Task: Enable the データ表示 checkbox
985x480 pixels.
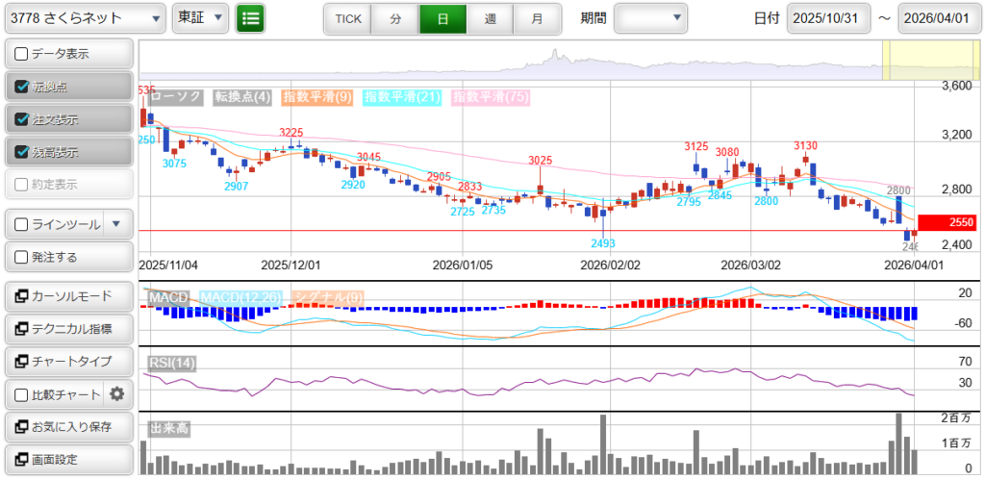Action: click(x=22, y=54)
